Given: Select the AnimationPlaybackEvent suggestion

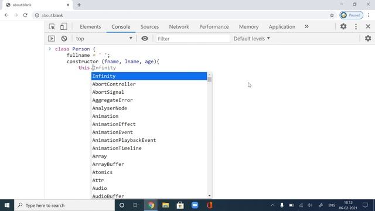Looking at the screenshot, I should [x=149, y=140].
